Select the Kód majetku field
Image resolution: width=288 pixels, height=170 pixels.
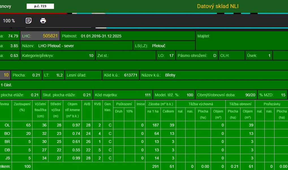[123, 95]
